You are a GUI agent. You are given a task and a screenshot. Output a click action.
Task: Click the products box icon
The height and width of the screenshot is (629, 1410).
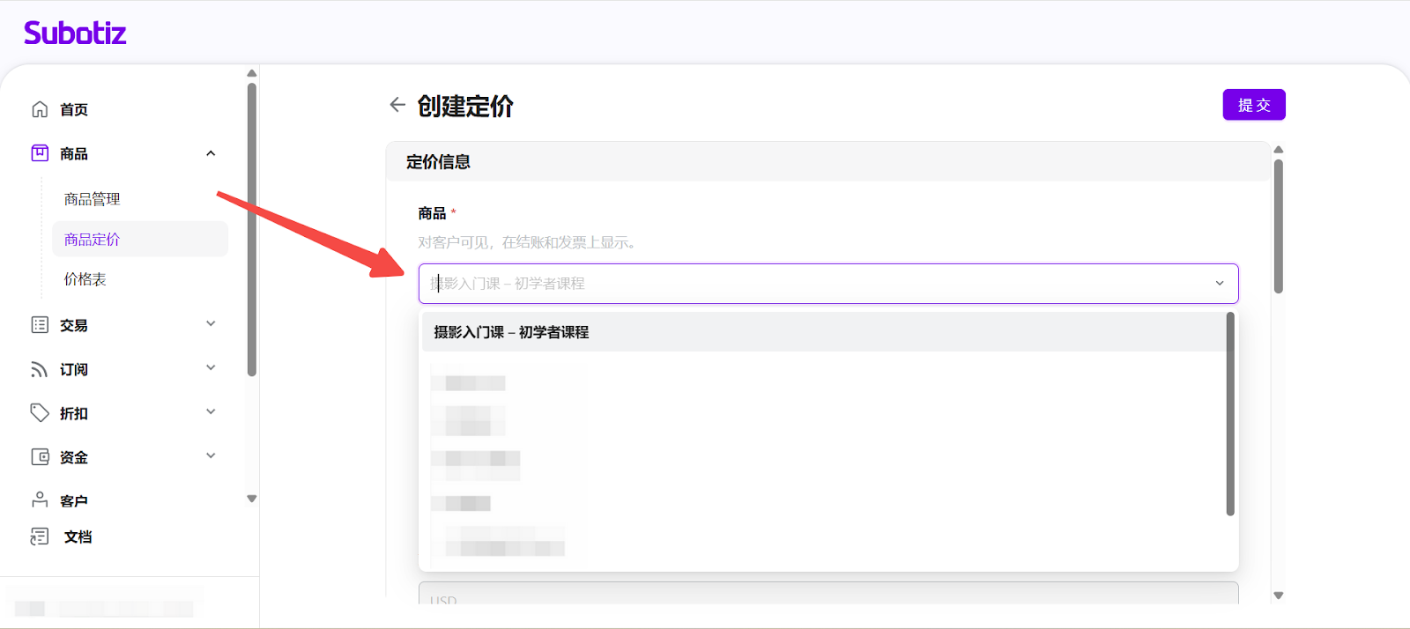coord(40,153)
